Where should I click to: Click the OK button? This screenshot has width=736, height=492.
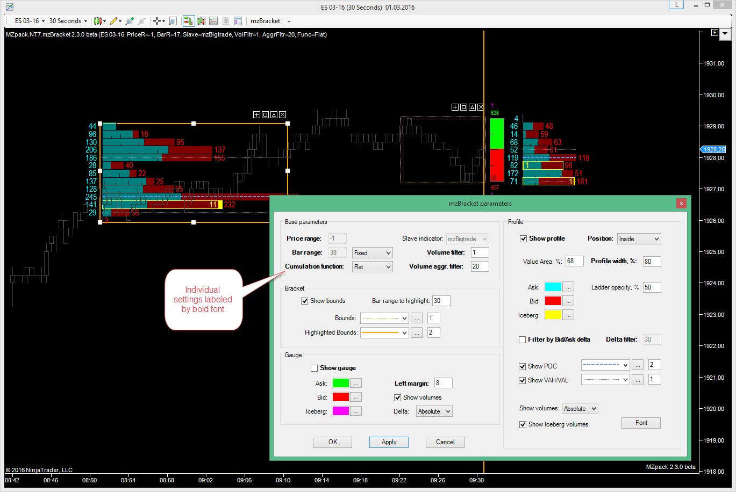pos(333,442)
